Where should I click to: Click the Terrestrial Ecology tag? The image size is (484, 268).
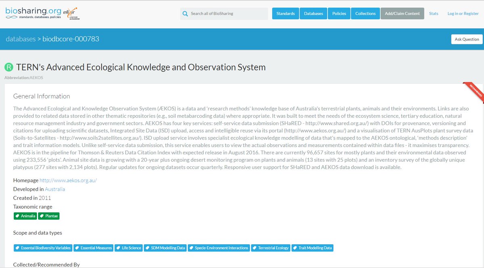[270, 248]
